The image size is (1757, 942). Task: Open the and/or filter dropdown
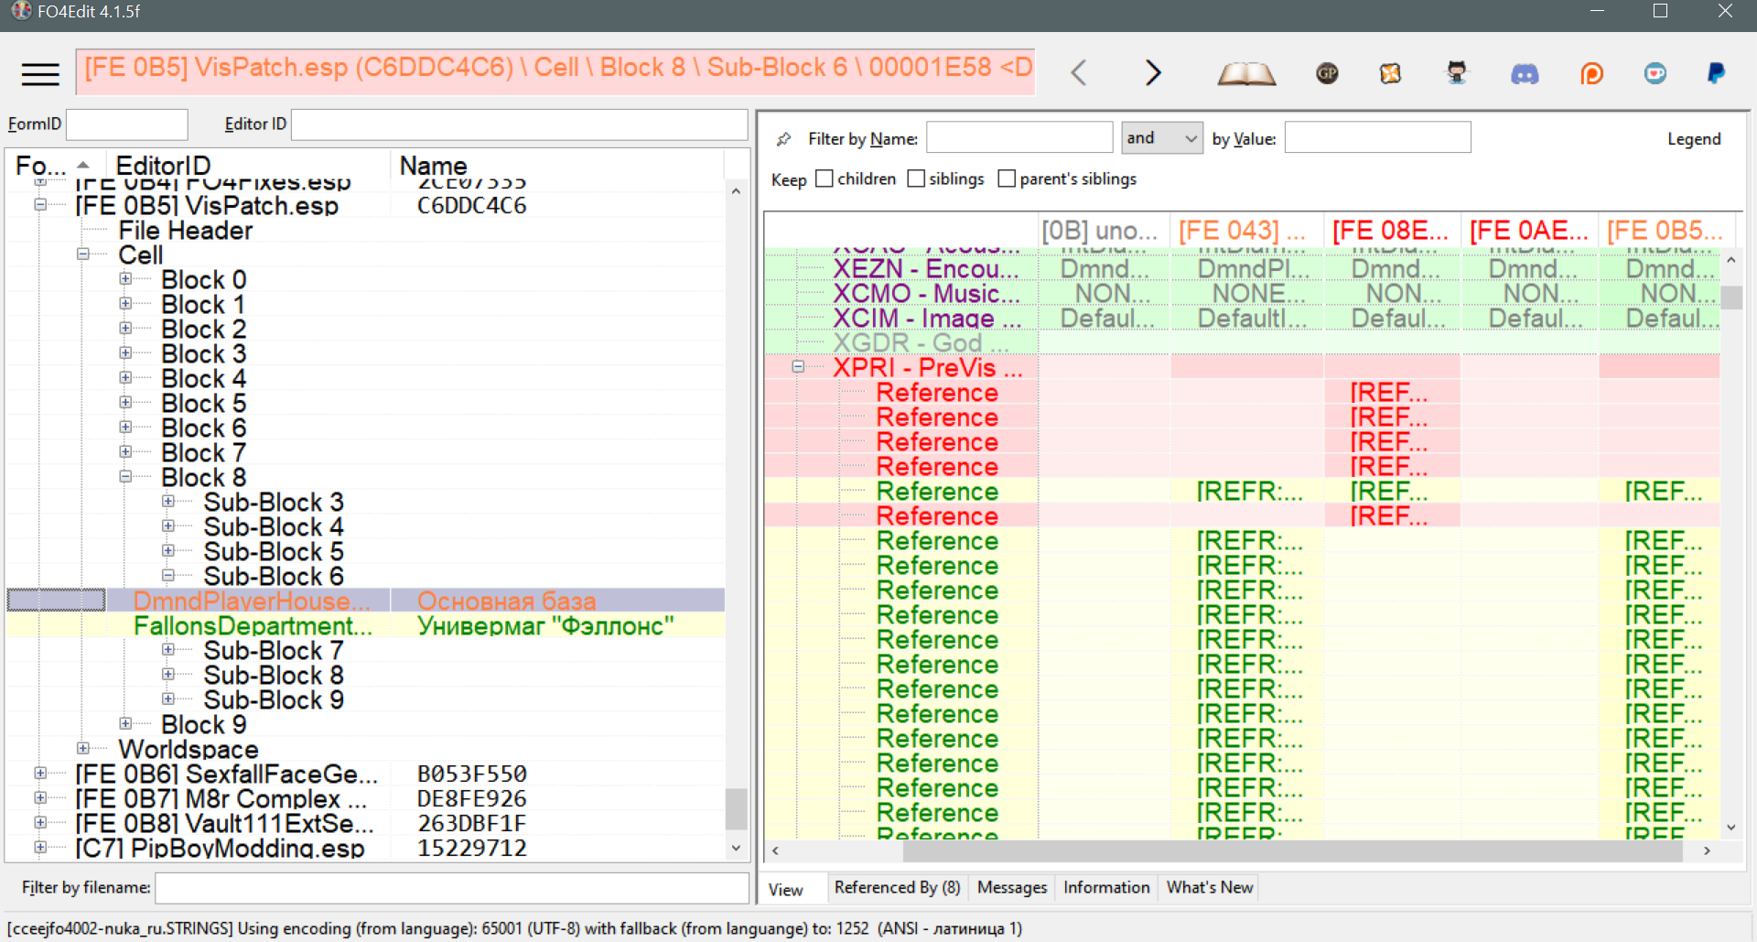[1161, 138]
